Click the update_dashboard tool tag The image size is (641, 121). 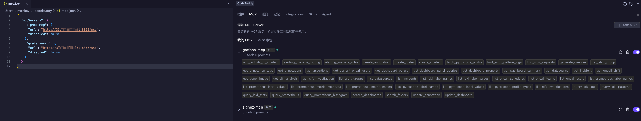click(x=459, y=95)
